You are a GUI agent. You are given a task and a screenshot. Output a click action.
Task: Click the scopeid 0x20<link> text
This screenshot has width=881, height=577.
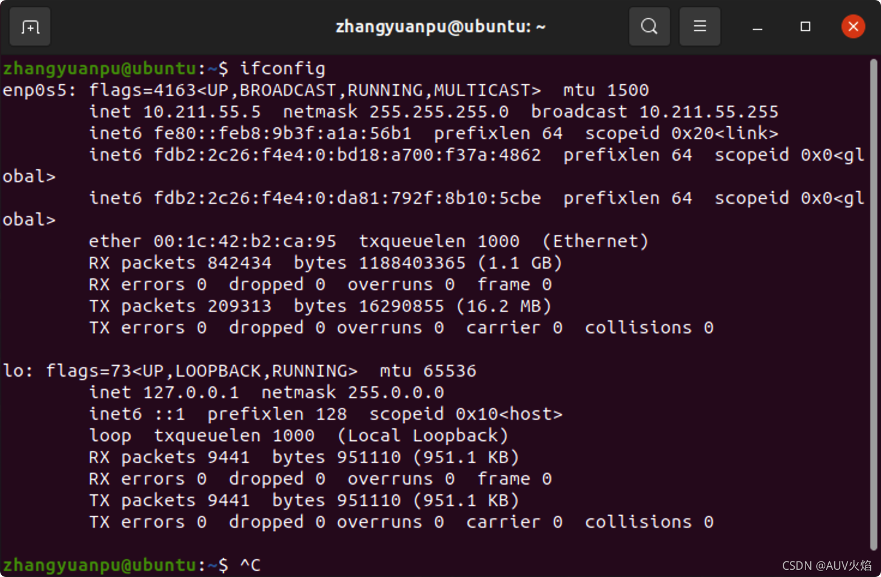tap(682, 133)
